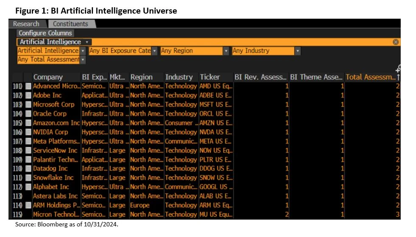Select the GOOGL US ticker cell
Image resolution: width=416 pixels, height=237 pixels.
[x=216, y=187]
